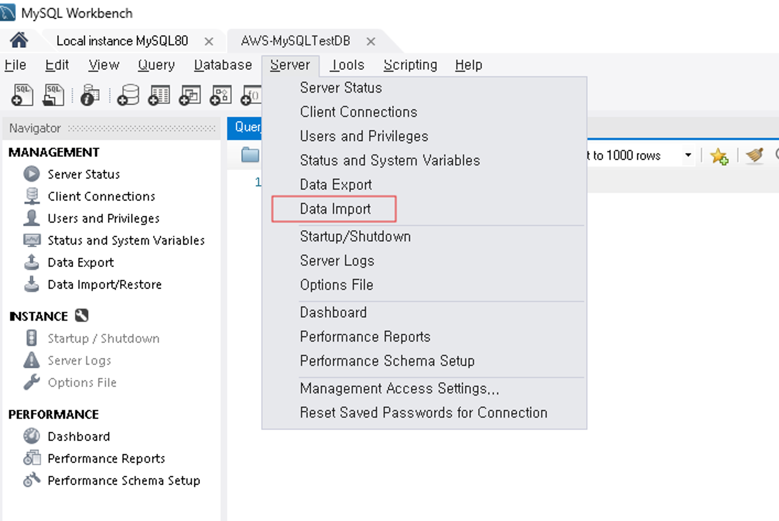Image resolution: width=779 pixels, height=521 pixels.
Task: Click the star add-favorite snippet icon
Action: tap(719, 156)
